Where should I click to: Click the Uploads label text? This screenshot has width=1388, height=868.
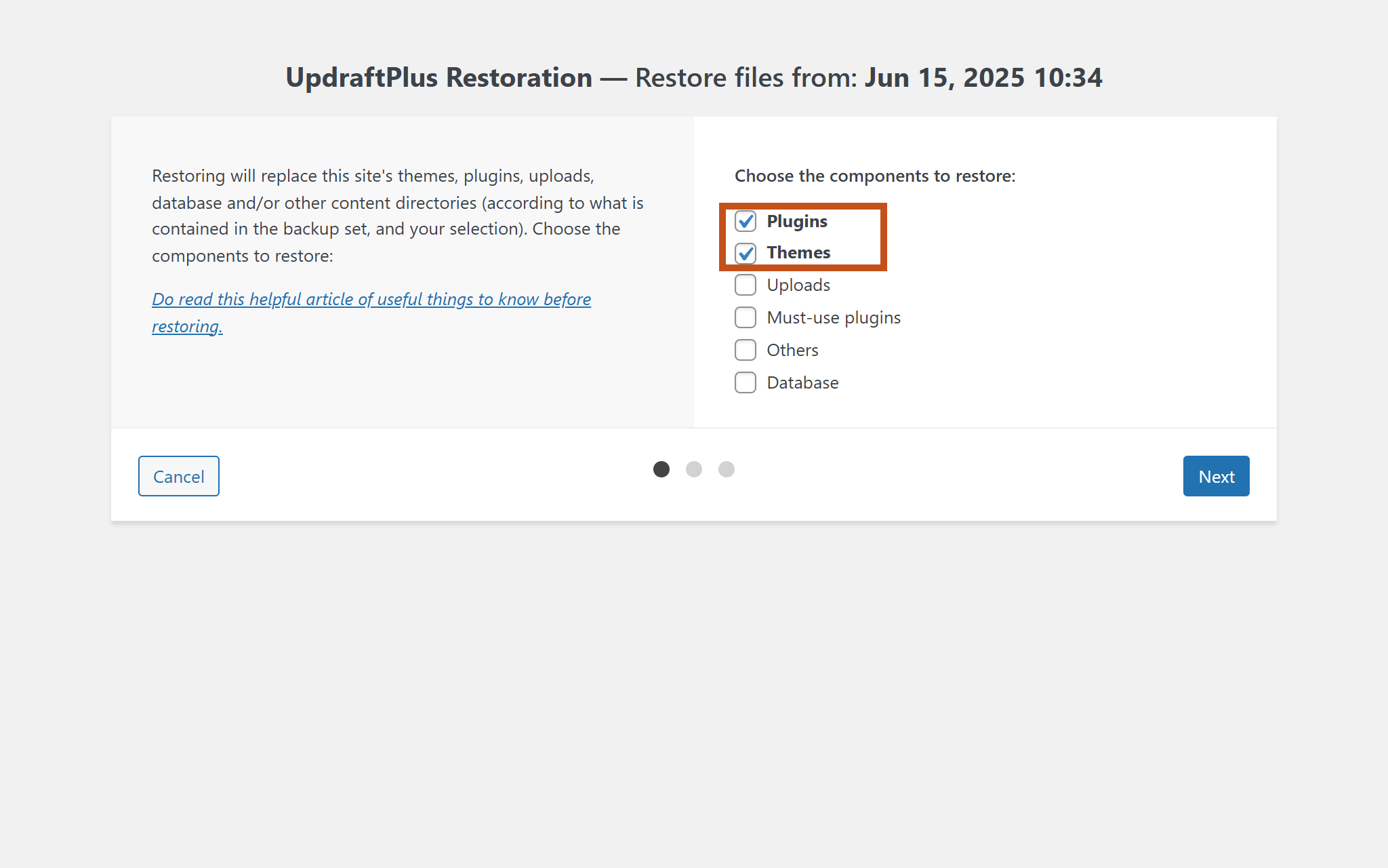tap(798, 285)
